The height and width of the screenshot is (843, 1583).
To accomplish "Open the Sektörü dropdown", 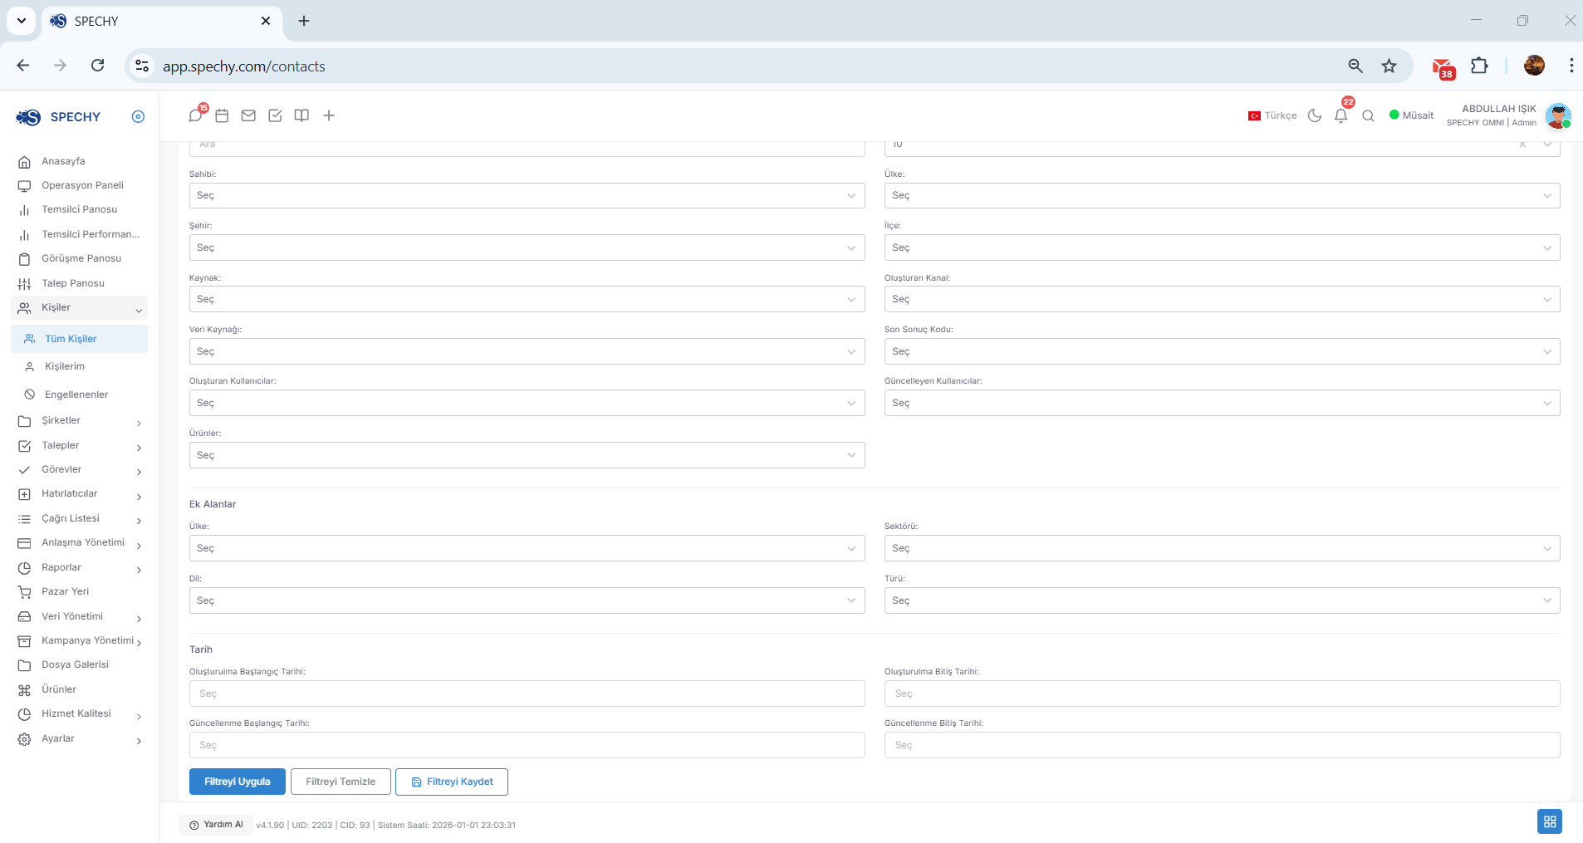I will tap(1222, 548).
